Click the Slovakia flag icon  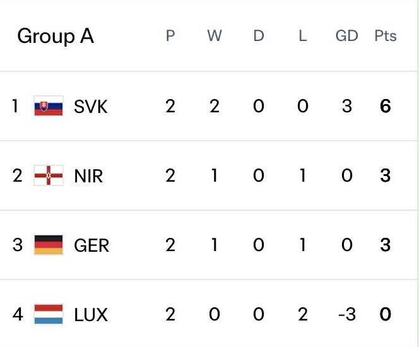pyautogui.click(x=49, y=107)
